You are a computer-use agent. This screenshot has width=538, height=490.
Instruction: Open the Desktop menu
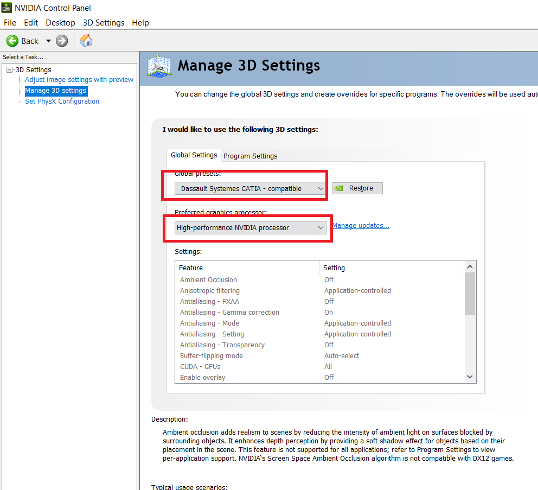pos(60,23)
